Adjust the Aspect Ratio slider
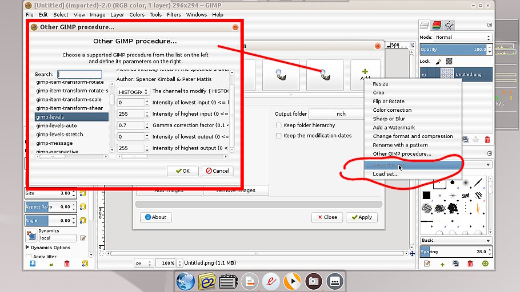 [48, 206]
